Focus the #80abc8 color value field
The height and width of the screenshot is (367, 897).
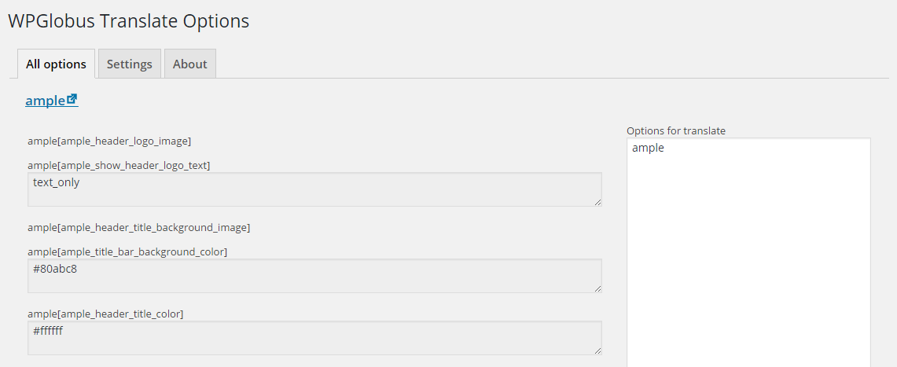point(314,276)
